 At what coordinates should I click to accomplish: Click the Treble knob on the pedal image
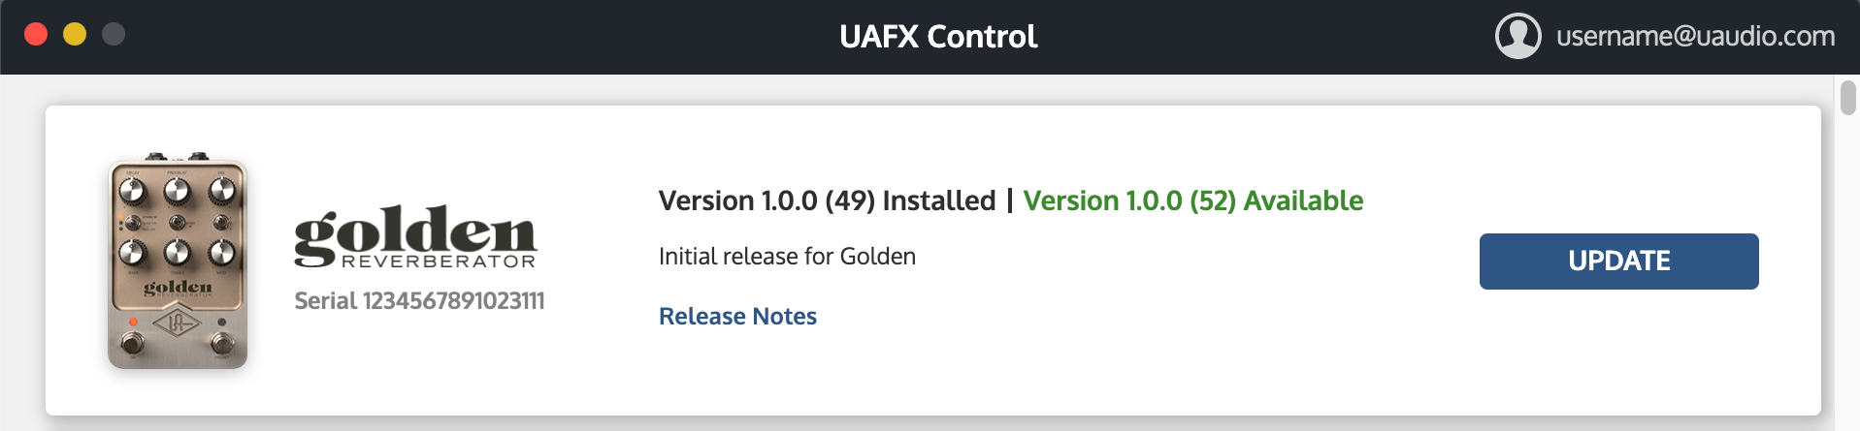(177, 253)
